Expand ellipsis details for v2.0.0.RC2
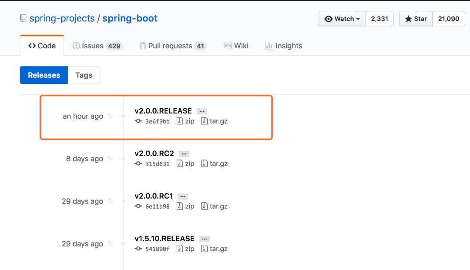Viewport: 470px width, 270px height. click(184, 153)
